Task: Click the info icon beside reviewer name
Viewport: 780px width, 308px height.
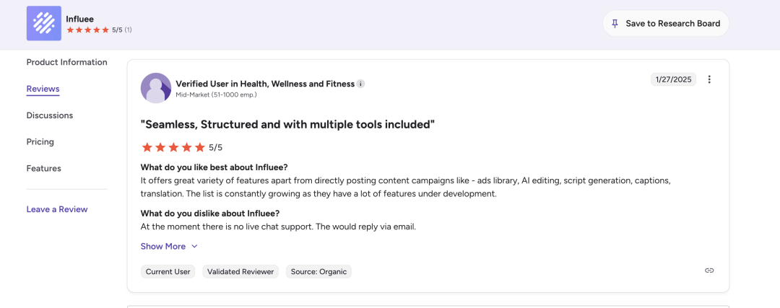Action: point(361,84)
